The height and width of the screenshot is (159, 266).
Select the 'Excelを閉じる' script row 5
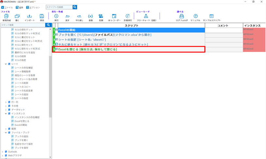pos(131,49)
